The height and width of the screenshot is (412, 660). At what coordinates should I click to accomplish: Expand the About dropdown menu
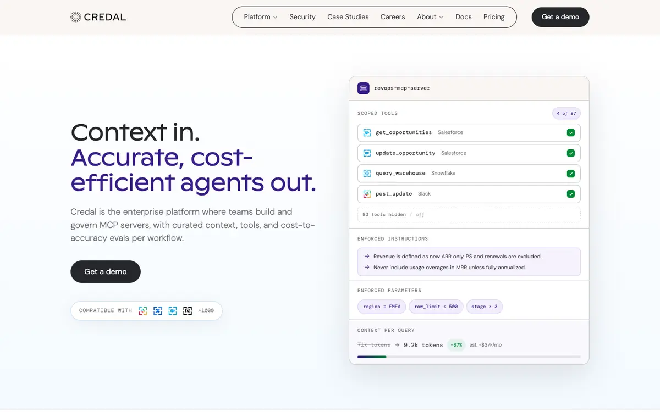pos(430,17)
